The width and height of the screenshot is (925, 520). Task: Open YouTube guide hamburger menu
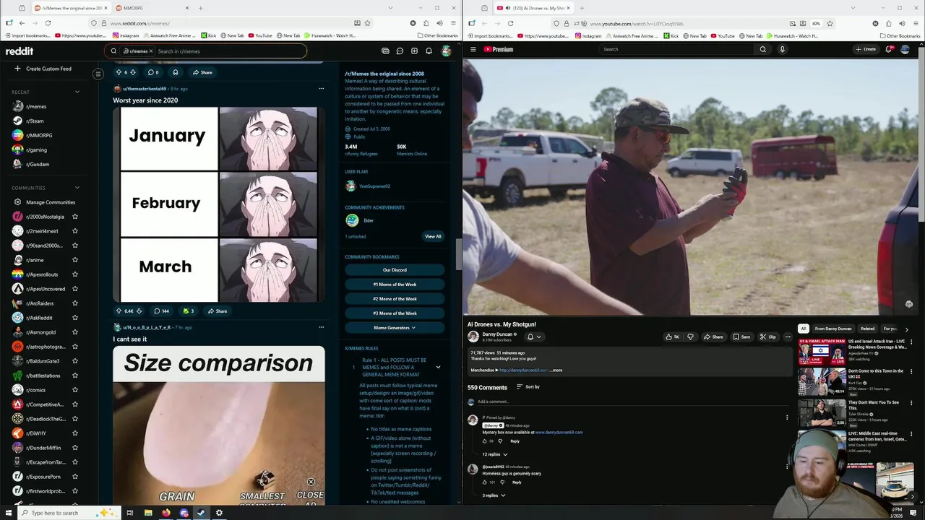point(473,49)
